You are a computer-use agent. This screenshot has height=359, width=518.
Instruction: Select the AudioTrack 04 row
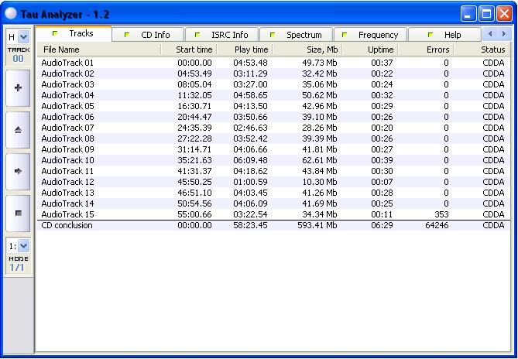coord(273,95)
